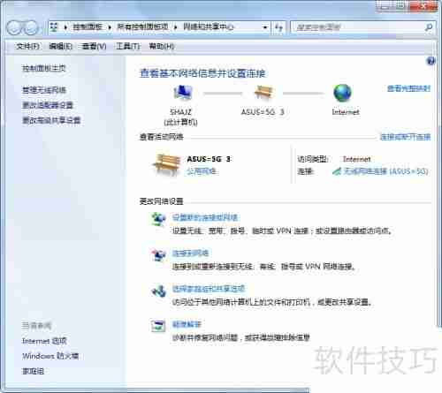Click 连接或断开连接 link

pyautogui.click(x=405, y=137)
